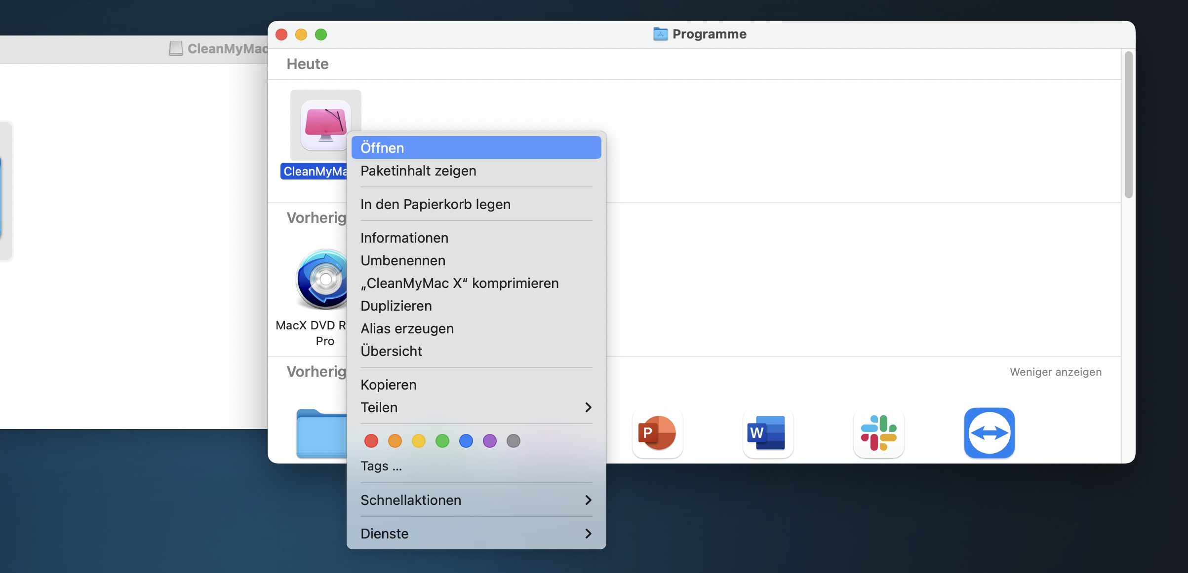Select the TeamViewer app icon
The width and height of the screenshot is (1188, 573).
click(989, 433)
